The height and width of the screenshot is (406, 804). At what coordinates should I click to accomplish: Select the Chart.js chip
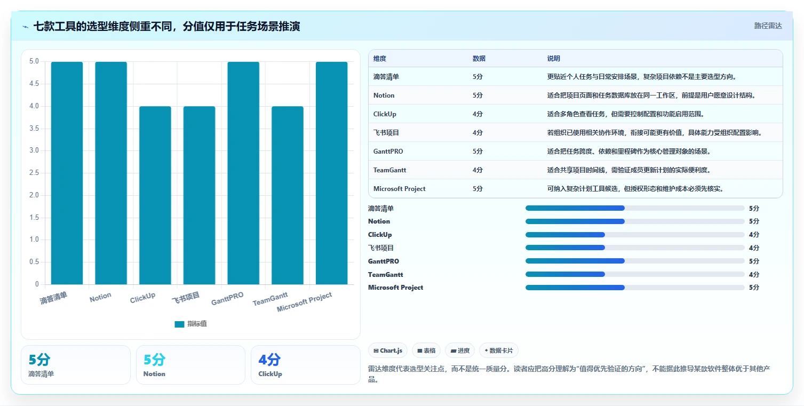(x=388, y=351)
